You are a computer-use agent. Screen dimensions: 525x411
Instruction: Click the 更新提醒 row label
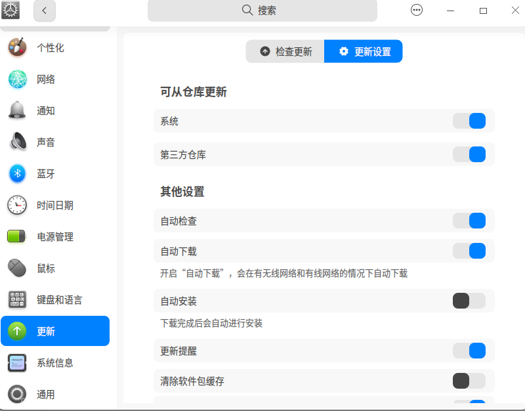click(x=178, y=351)
